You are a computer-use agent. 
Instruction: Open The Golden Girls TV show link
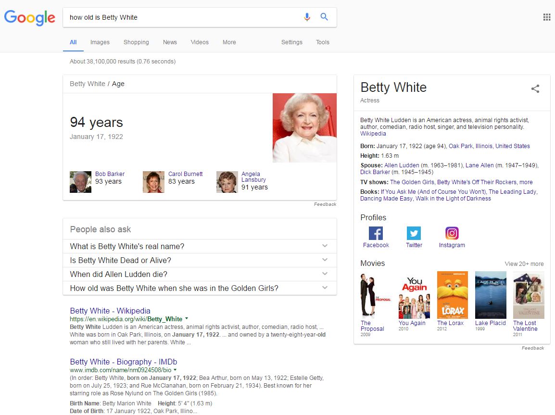pyautogui.click(x=412, y=182)
